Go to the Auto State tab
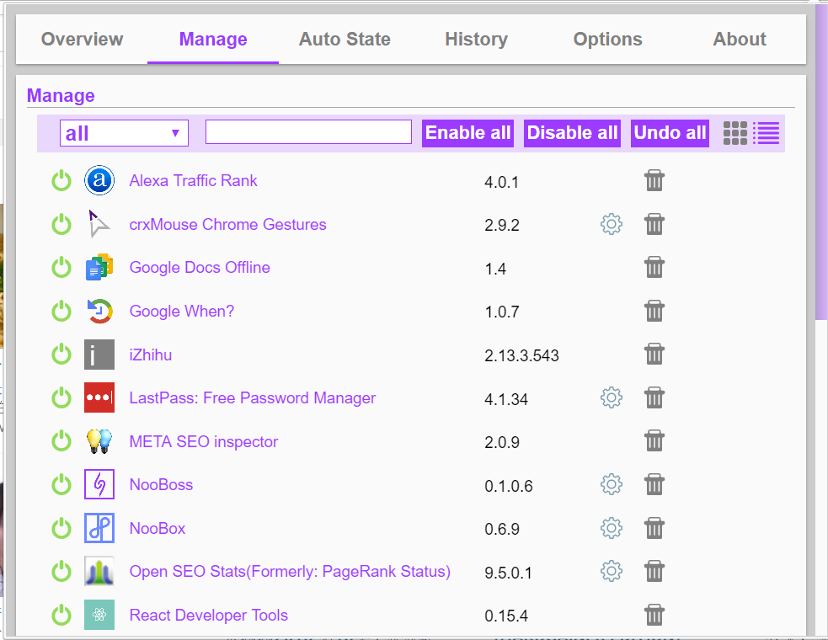 coord(345,39)
